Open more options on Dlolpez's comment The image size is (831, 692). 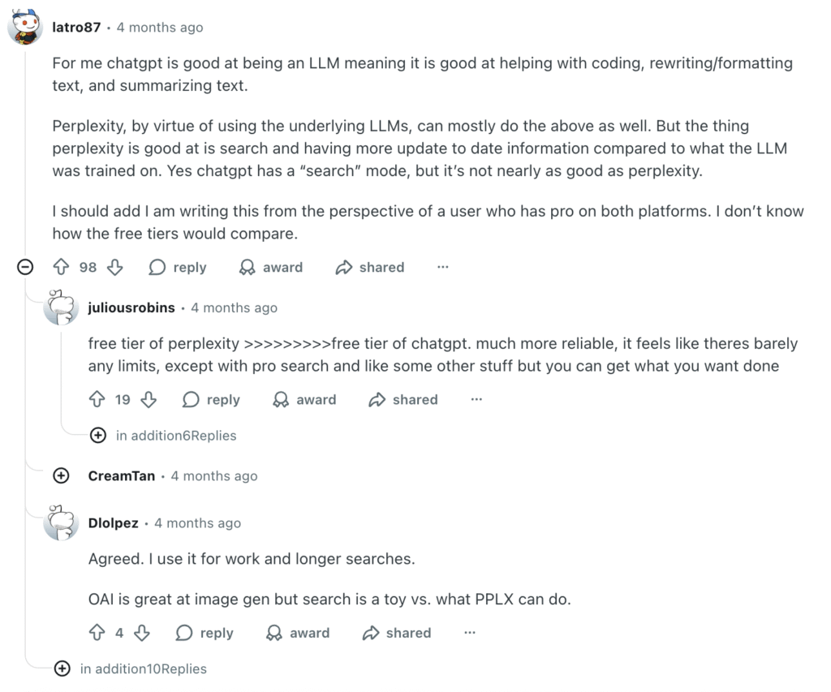click(x=469, y=633)
